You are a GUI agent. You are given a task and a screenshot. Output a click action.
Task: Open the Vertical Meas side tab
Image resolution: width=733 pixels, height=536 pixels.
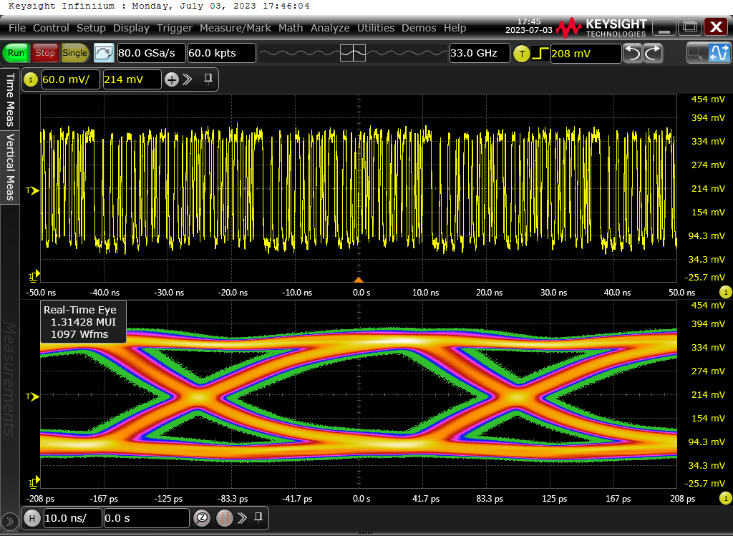(10, 166)
